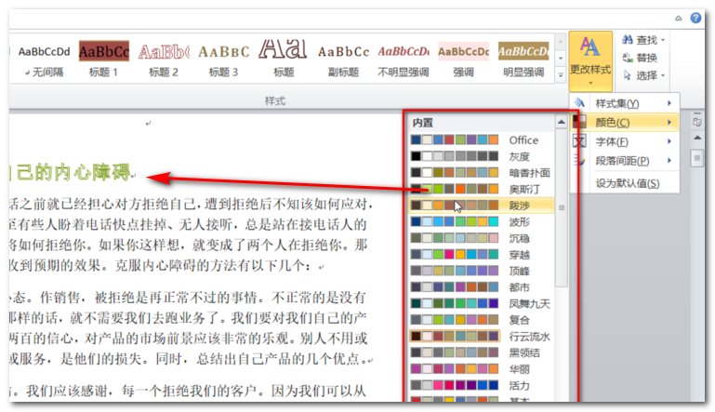715x412 pixels.
Task: Open the 选择 dropdown arrow
Action: tap(663, 75)
